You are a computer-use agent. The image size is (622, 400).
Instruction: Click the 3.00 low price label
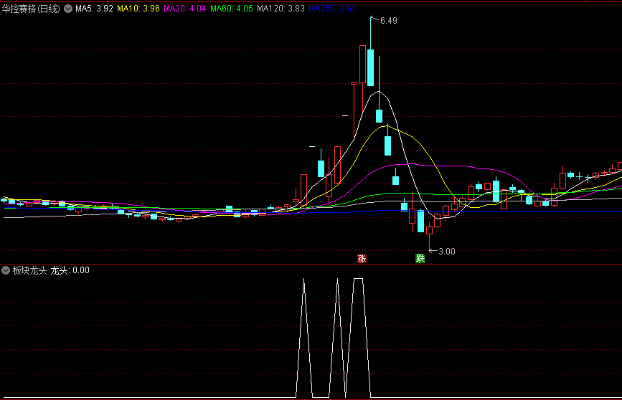(x=447, y=251)
